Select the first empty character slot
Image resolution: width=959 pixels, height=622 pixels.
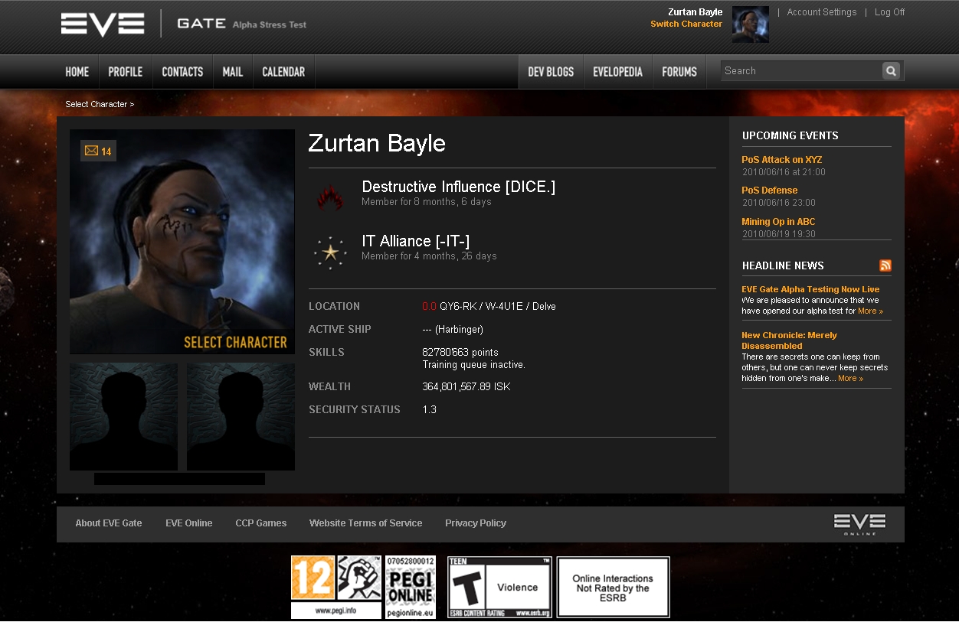pos(123,417)
